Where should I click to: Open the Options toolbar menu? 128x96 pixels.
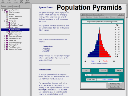[27, 2]
